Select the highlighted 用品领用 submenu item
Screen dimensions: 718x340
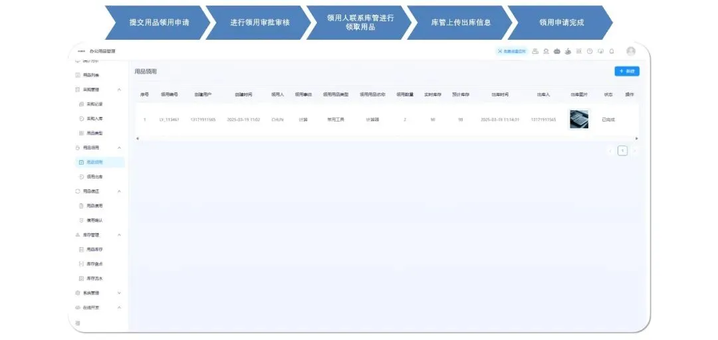point(99,162)
